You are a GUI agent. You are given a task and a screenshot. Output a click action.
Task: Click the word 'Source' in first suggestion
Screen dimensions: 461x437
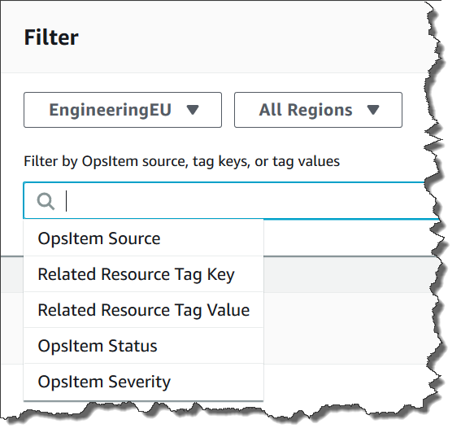tap(134, 238)
